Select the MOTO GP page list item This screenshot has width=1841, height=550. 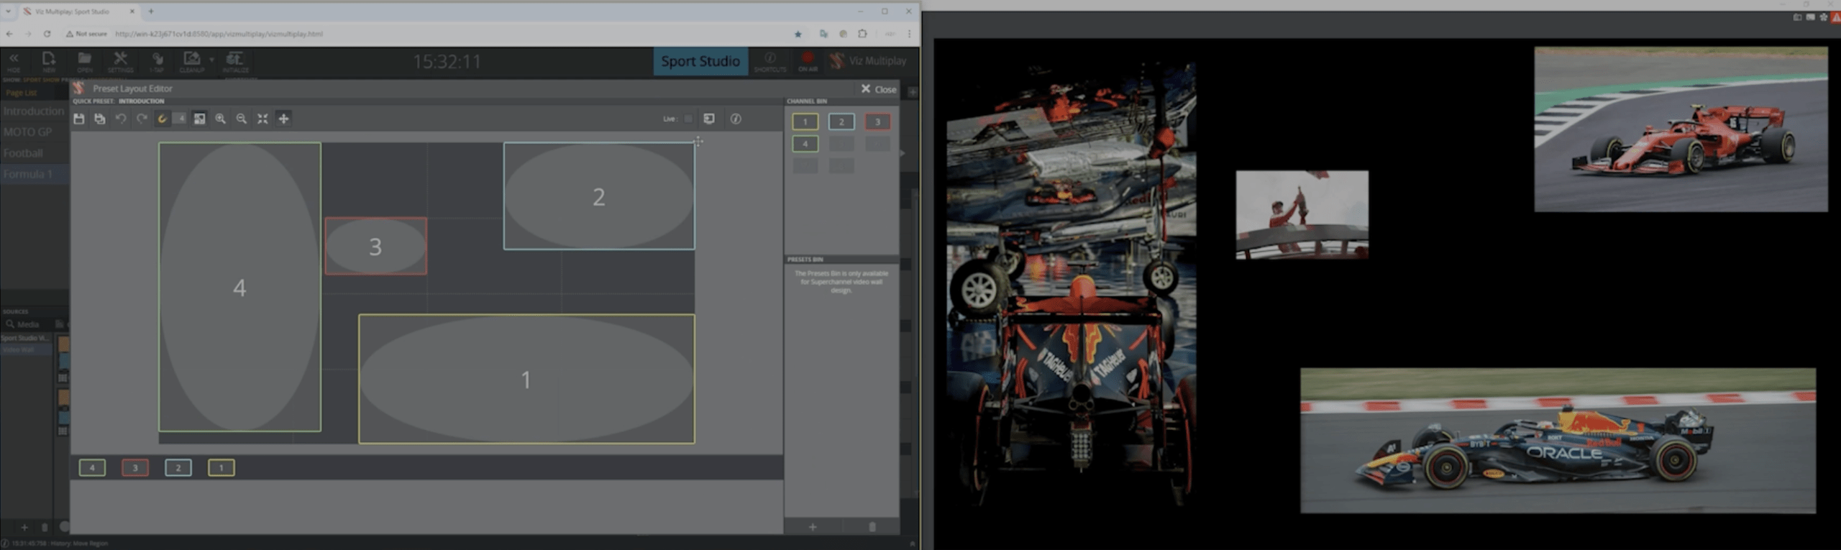(x=29, y=132)
